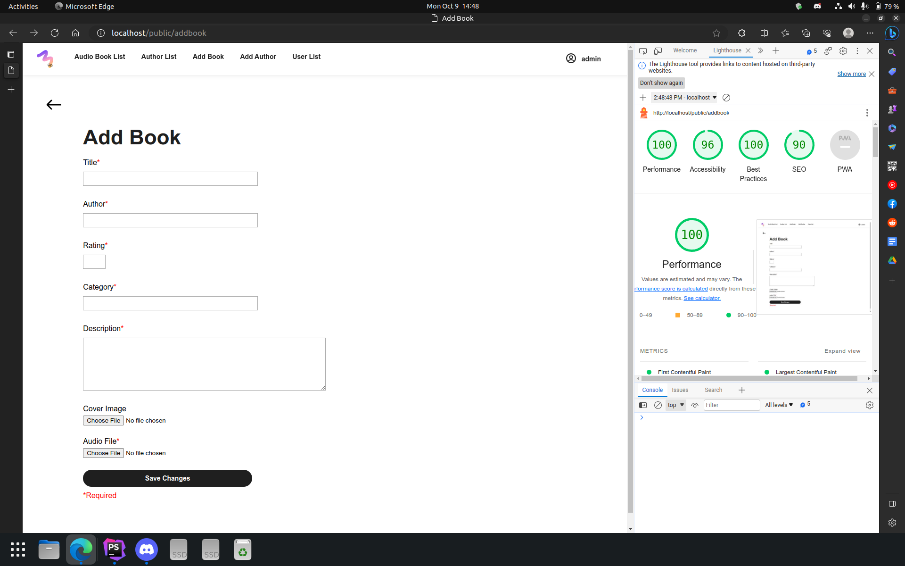The width and height of the screenshot is (905, 566).
Task: Click the live expression eye icon
Action: coord(695,405)
